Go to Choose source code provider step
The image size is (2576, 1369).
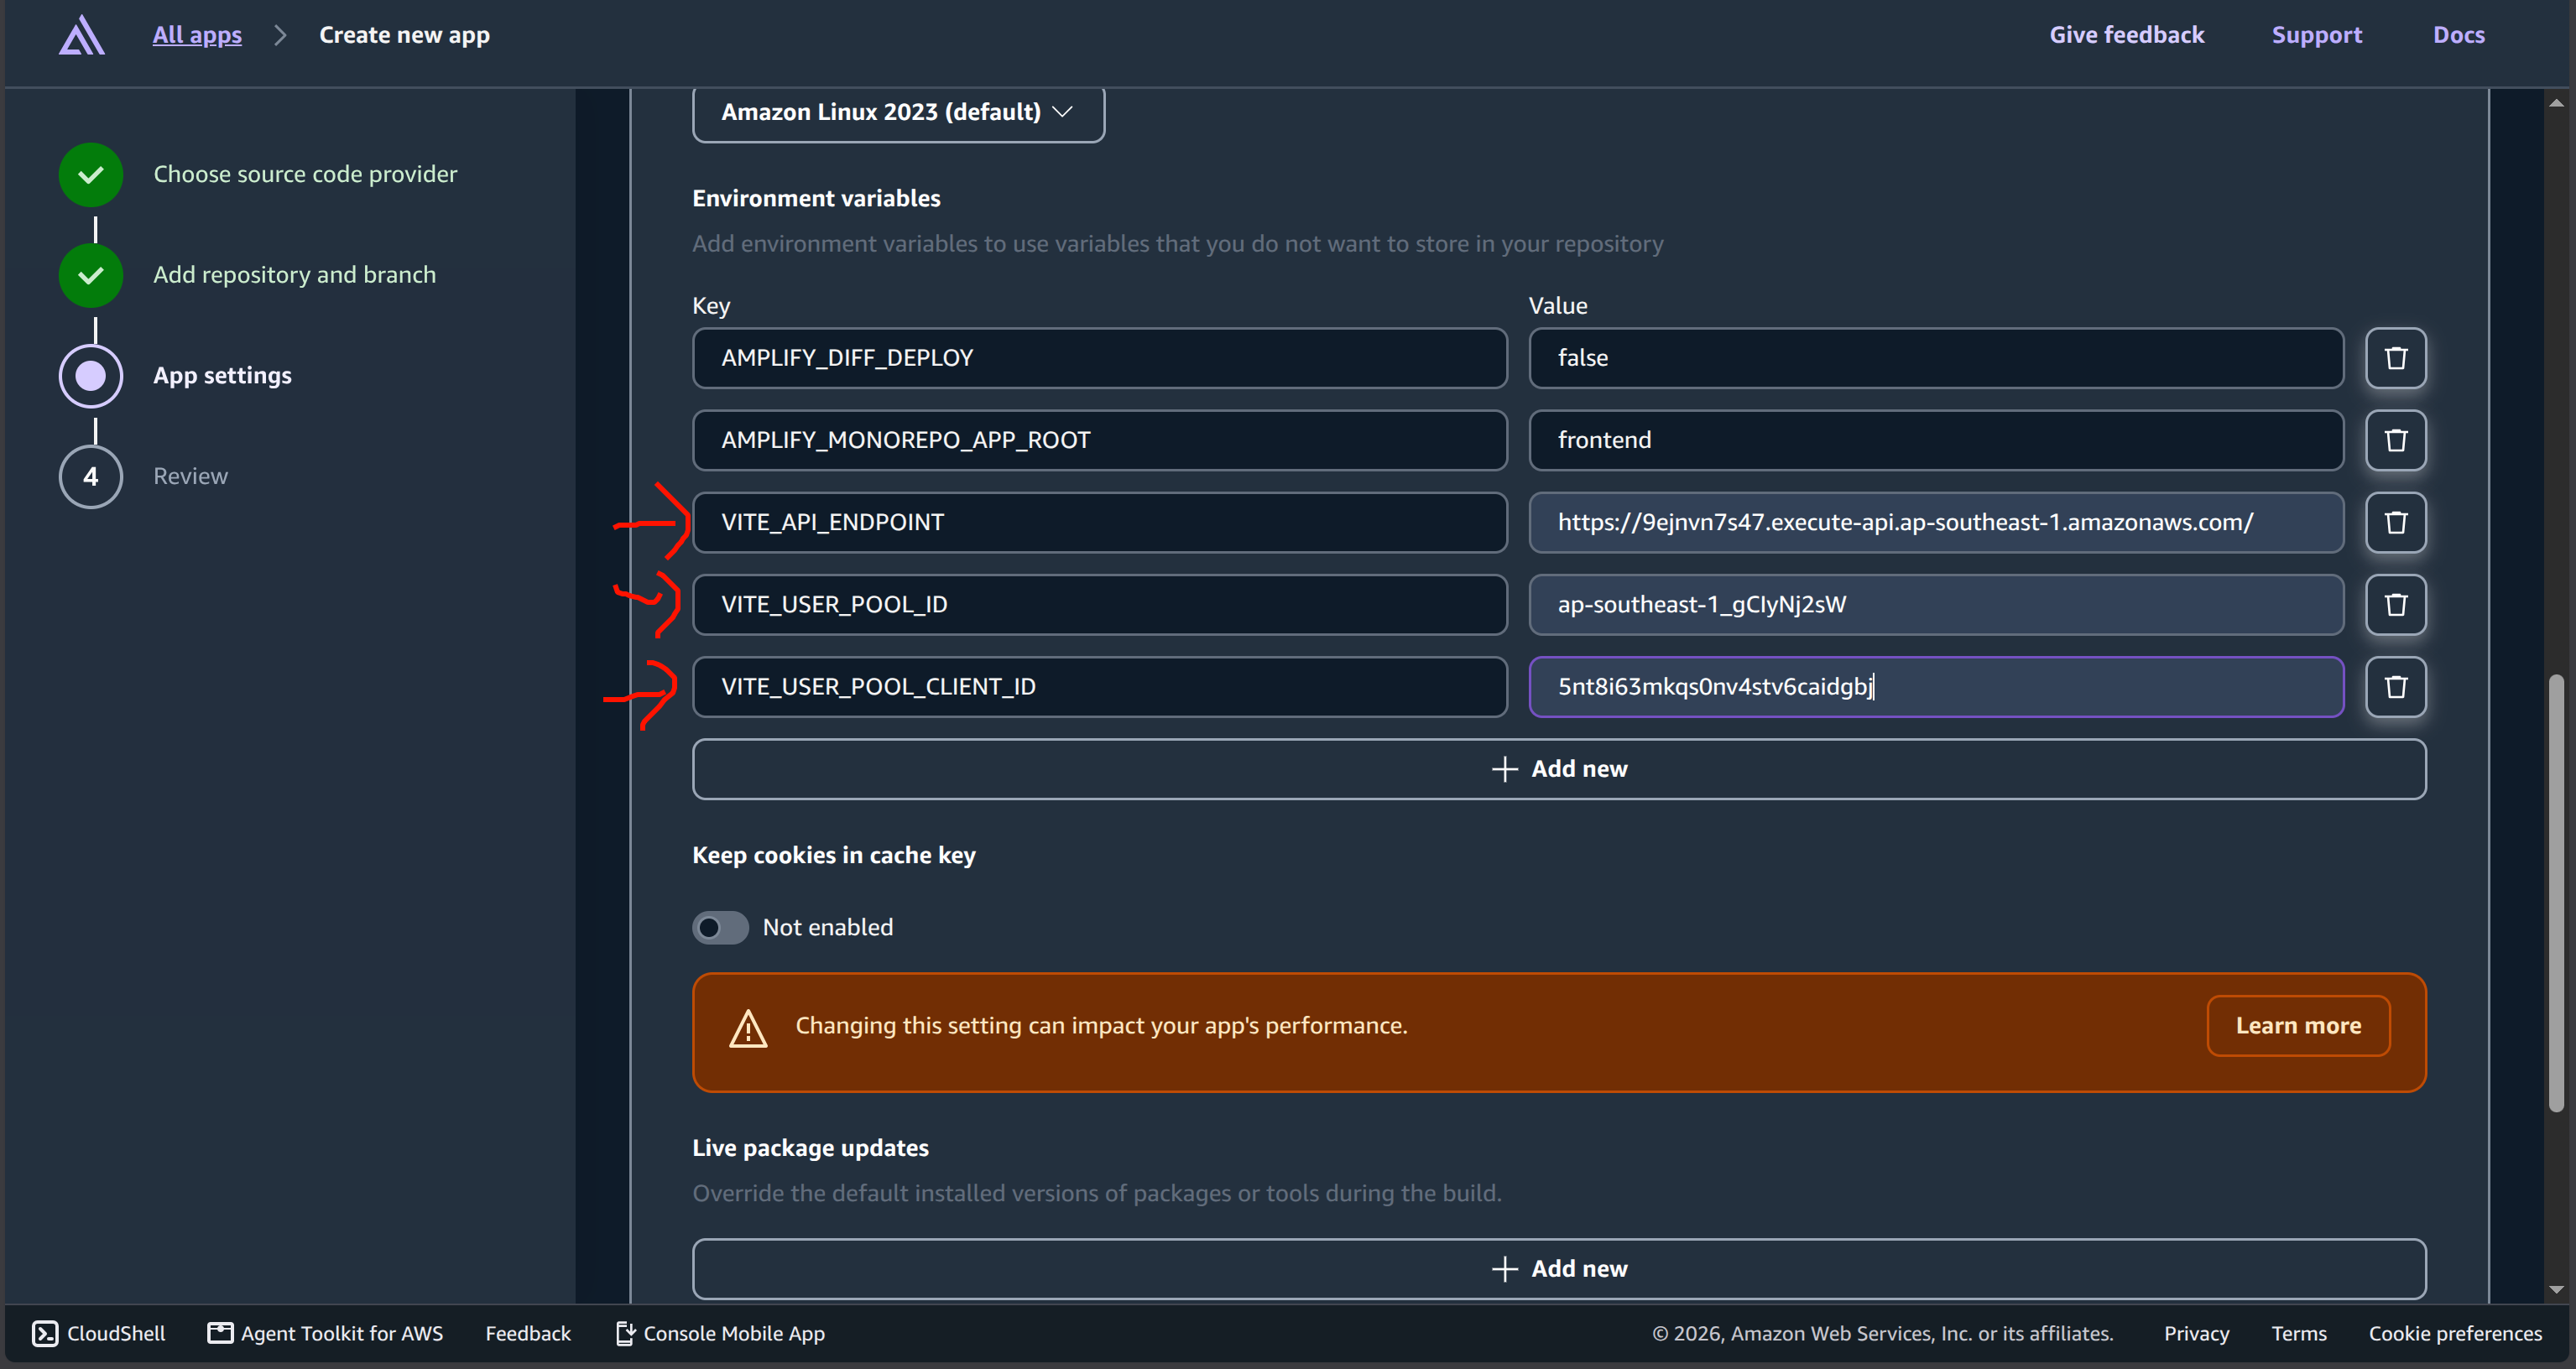pos(305,174)
